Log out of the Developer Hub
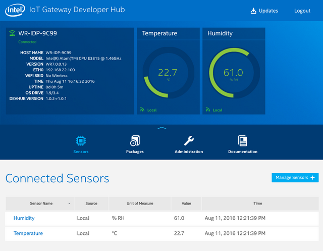The height and width of the screenshot is (251, 323). tap(302, 11)
